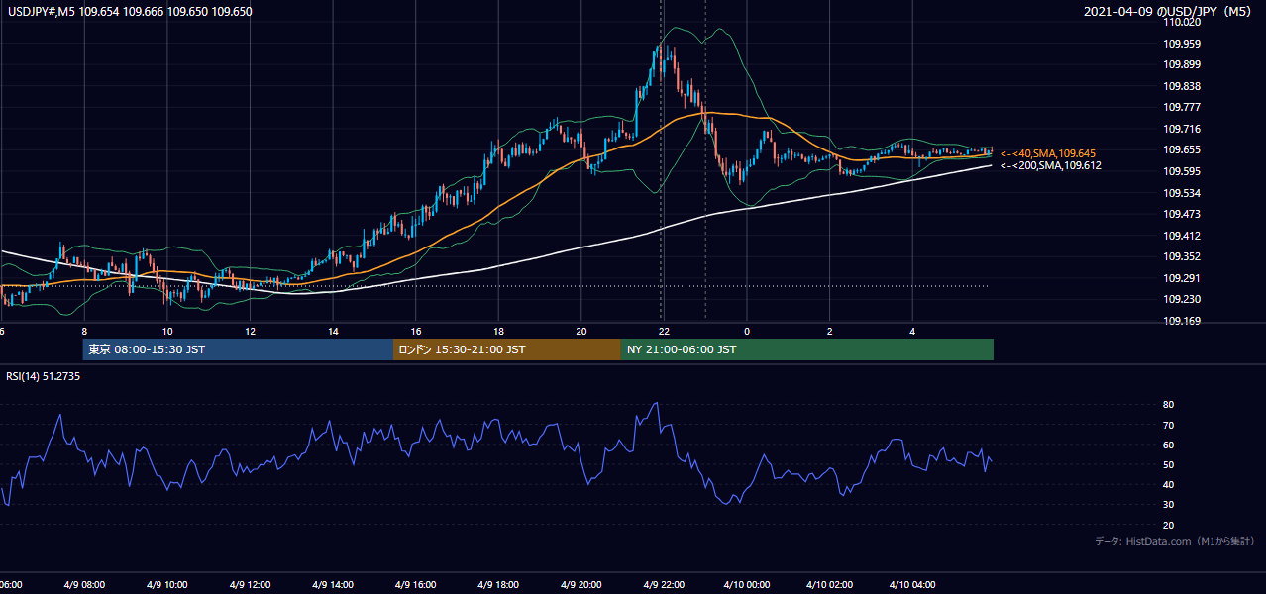Image resolution: width=1266 pixels, height=594 pixels.
Task: Click price axis value 109.473
Action: coord(1184,214)
